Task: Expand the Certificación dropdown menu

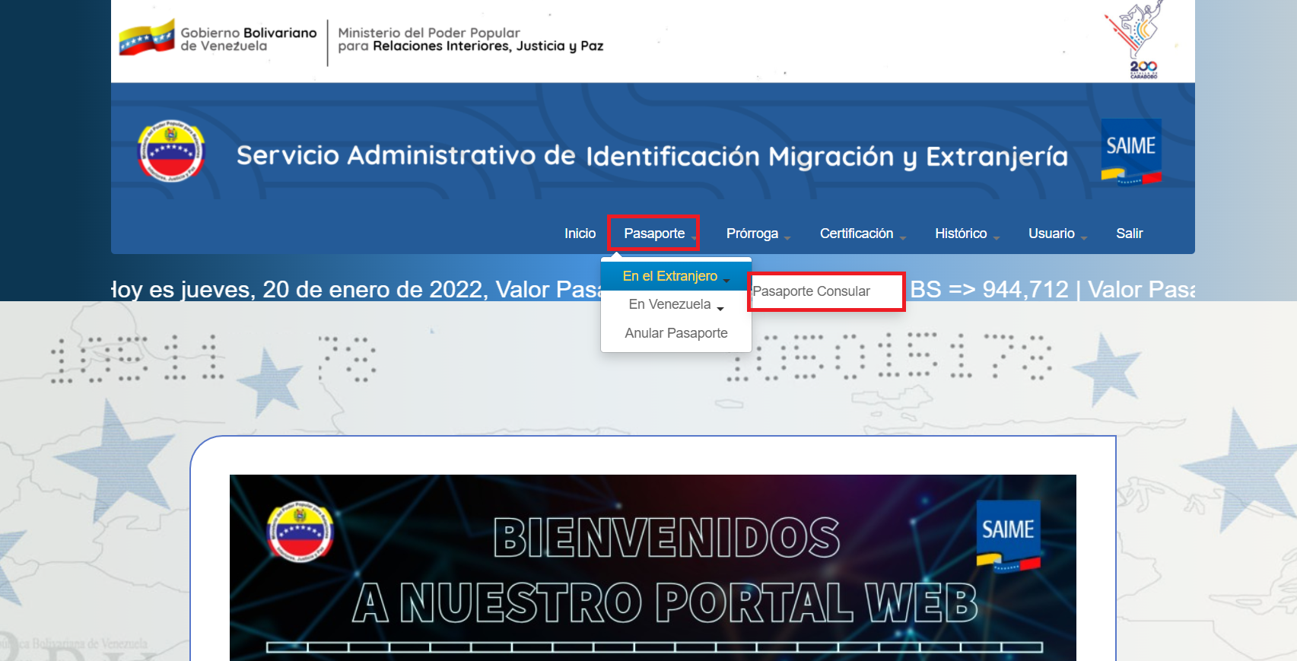Action: click(x=863, y=234)
